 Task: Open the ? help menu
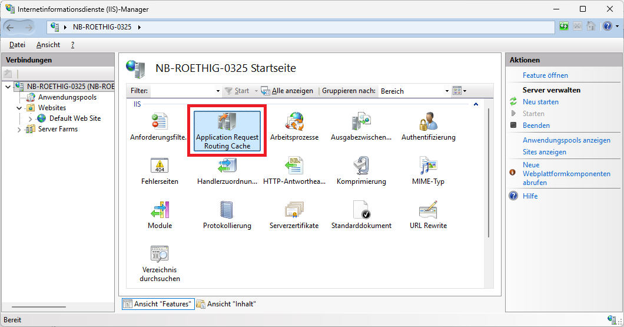pyautogui.click(x=72, y=45)
